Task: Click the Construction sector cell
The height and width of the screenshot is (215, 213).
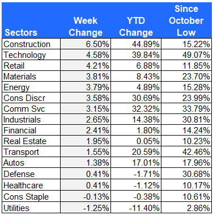Action: coord(31,44)
